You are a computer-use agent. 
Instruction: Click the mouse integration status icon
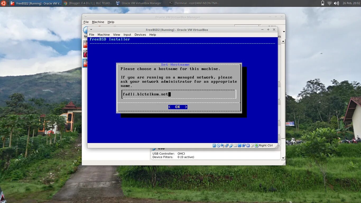[x=252, y=145]
